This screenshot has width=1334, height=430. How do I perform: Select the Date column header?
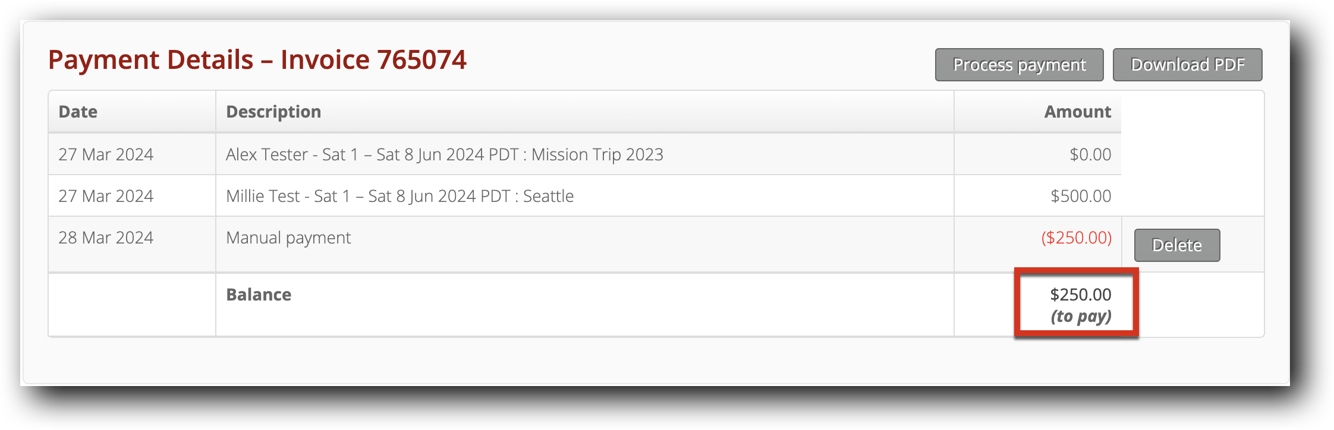click(78, 111)
